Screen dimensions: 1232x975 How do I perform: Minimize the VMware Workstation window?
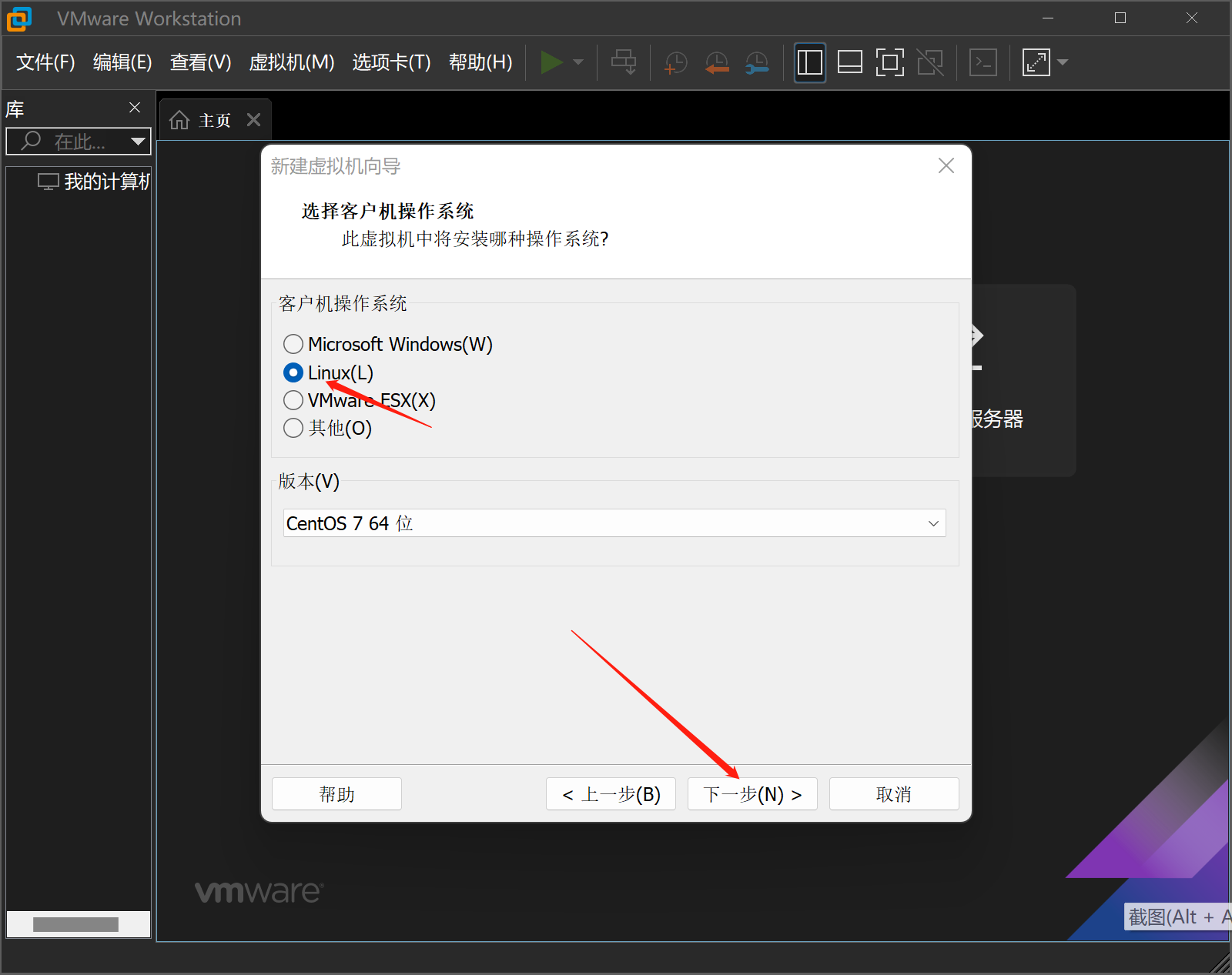click(x=1048, y=18)
